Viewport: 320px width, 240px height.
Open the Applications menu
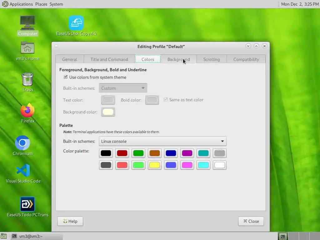pyautogui.click(x=21, y=4)
